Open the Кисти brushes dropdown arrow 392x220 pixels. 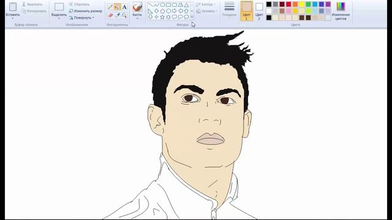(x=137, y=18)
